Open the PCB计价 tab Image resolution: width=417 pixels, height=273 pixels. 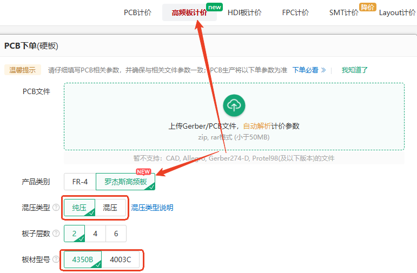(x=137, y=12)
